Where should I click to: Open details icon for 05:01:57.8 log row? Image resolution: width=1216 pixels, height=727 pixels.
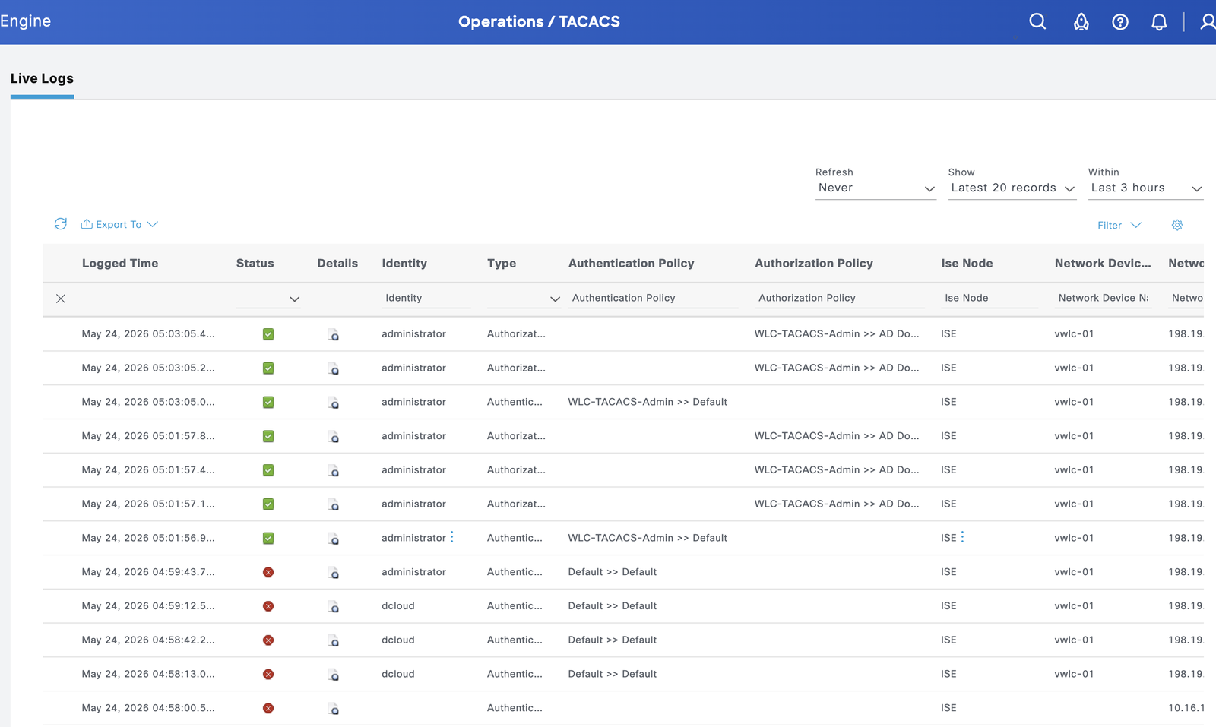click(334, 437)
